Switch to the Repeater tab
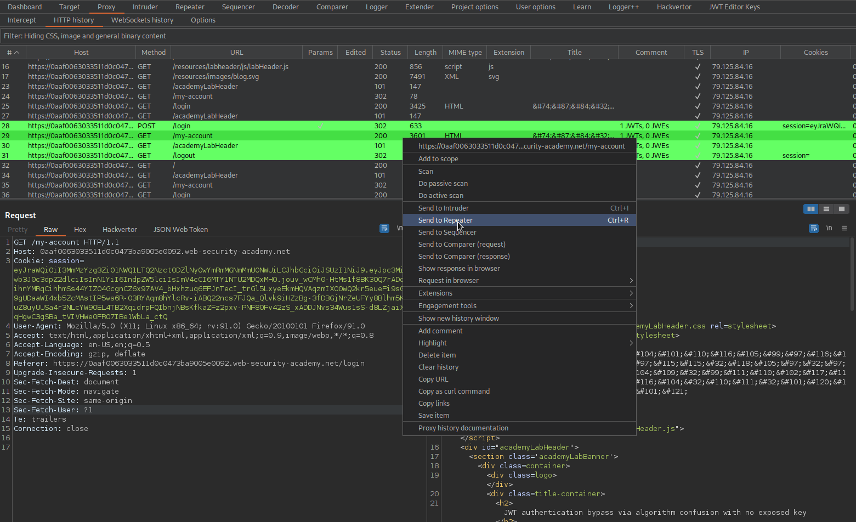Viewport: 856px width, 522px height. tap(190, 7)
